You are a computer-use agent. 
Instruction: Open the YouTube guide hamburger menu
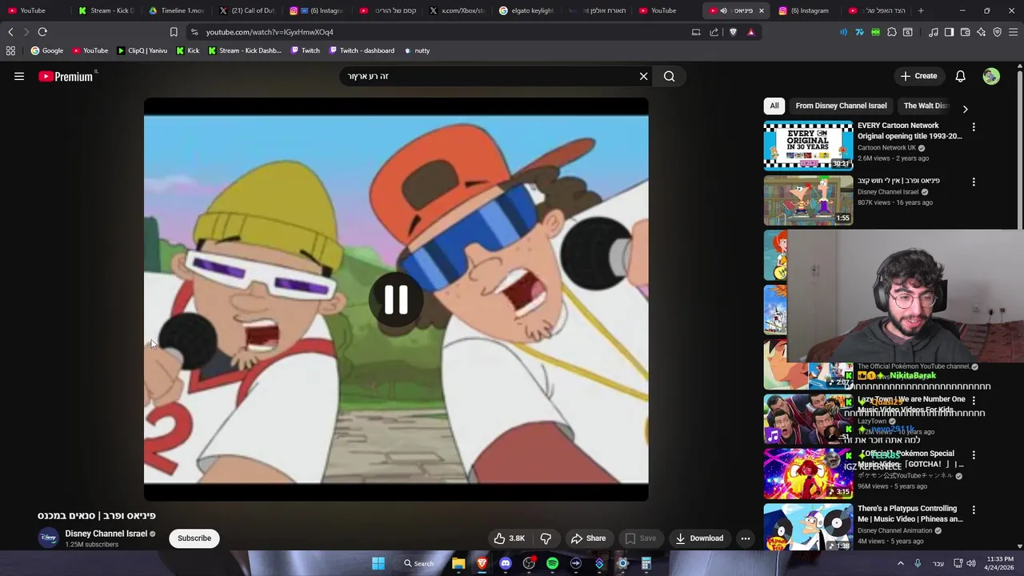tap(19, 76)
